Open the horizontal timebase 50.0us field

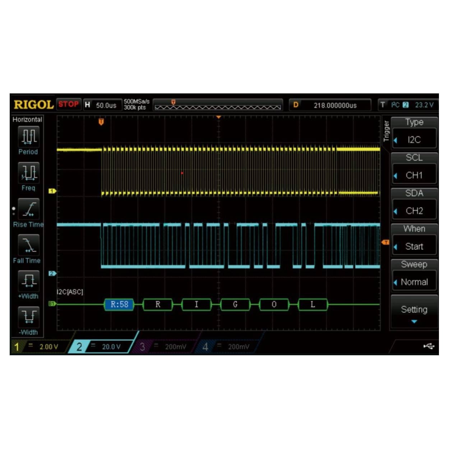tap(103, 105)
